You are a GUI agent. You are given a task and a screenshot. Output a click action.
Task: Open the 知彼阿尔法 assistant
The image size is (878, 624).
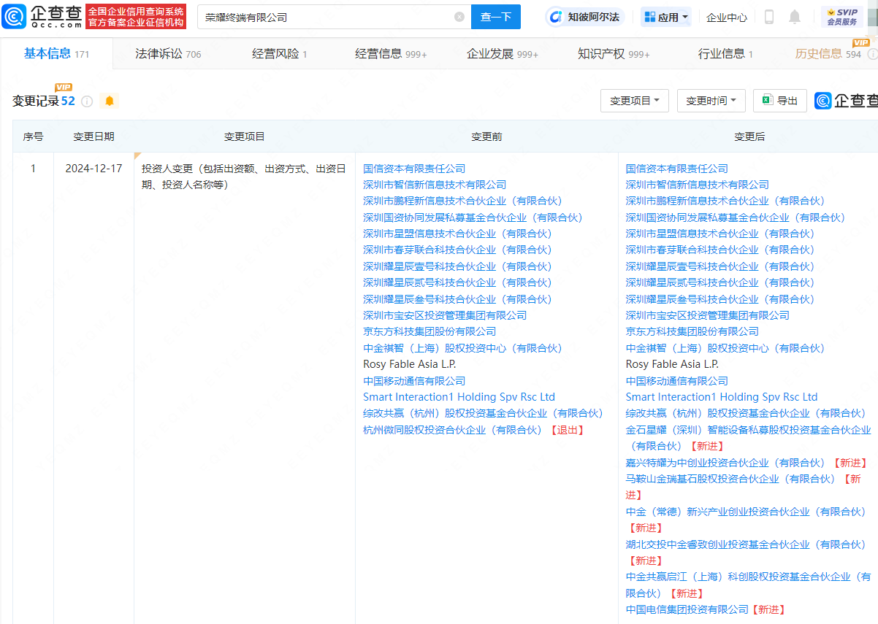pyautogui.click(x=584, y=17)
